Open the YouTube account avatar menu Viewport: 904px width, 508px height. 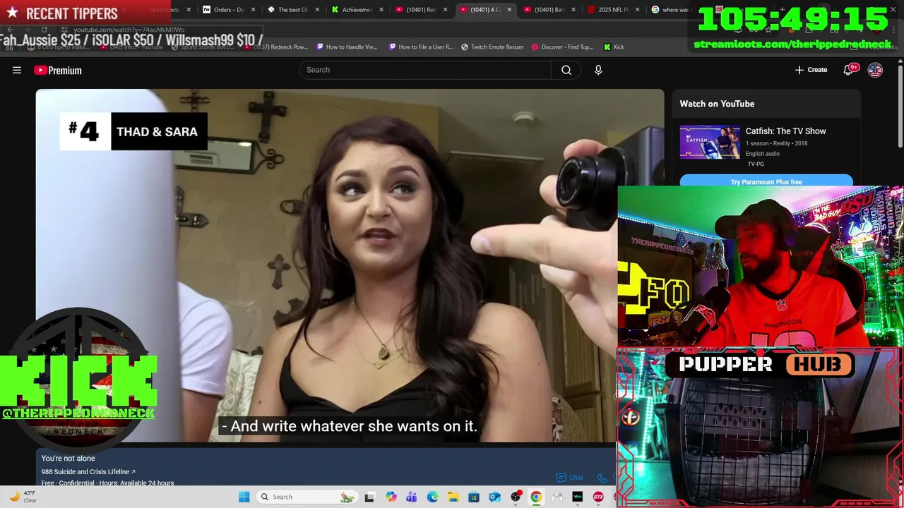pyautogui.click(x=875, y=70)
